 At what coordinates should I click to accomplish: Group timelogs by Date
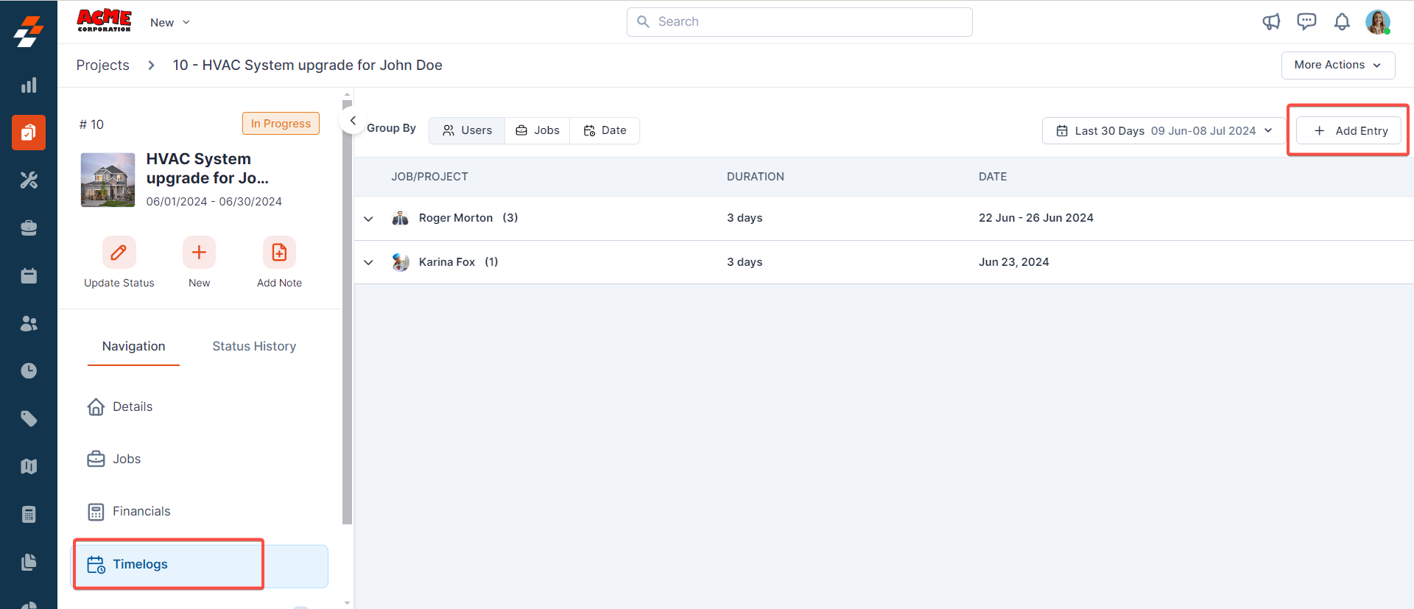(605, 130)
